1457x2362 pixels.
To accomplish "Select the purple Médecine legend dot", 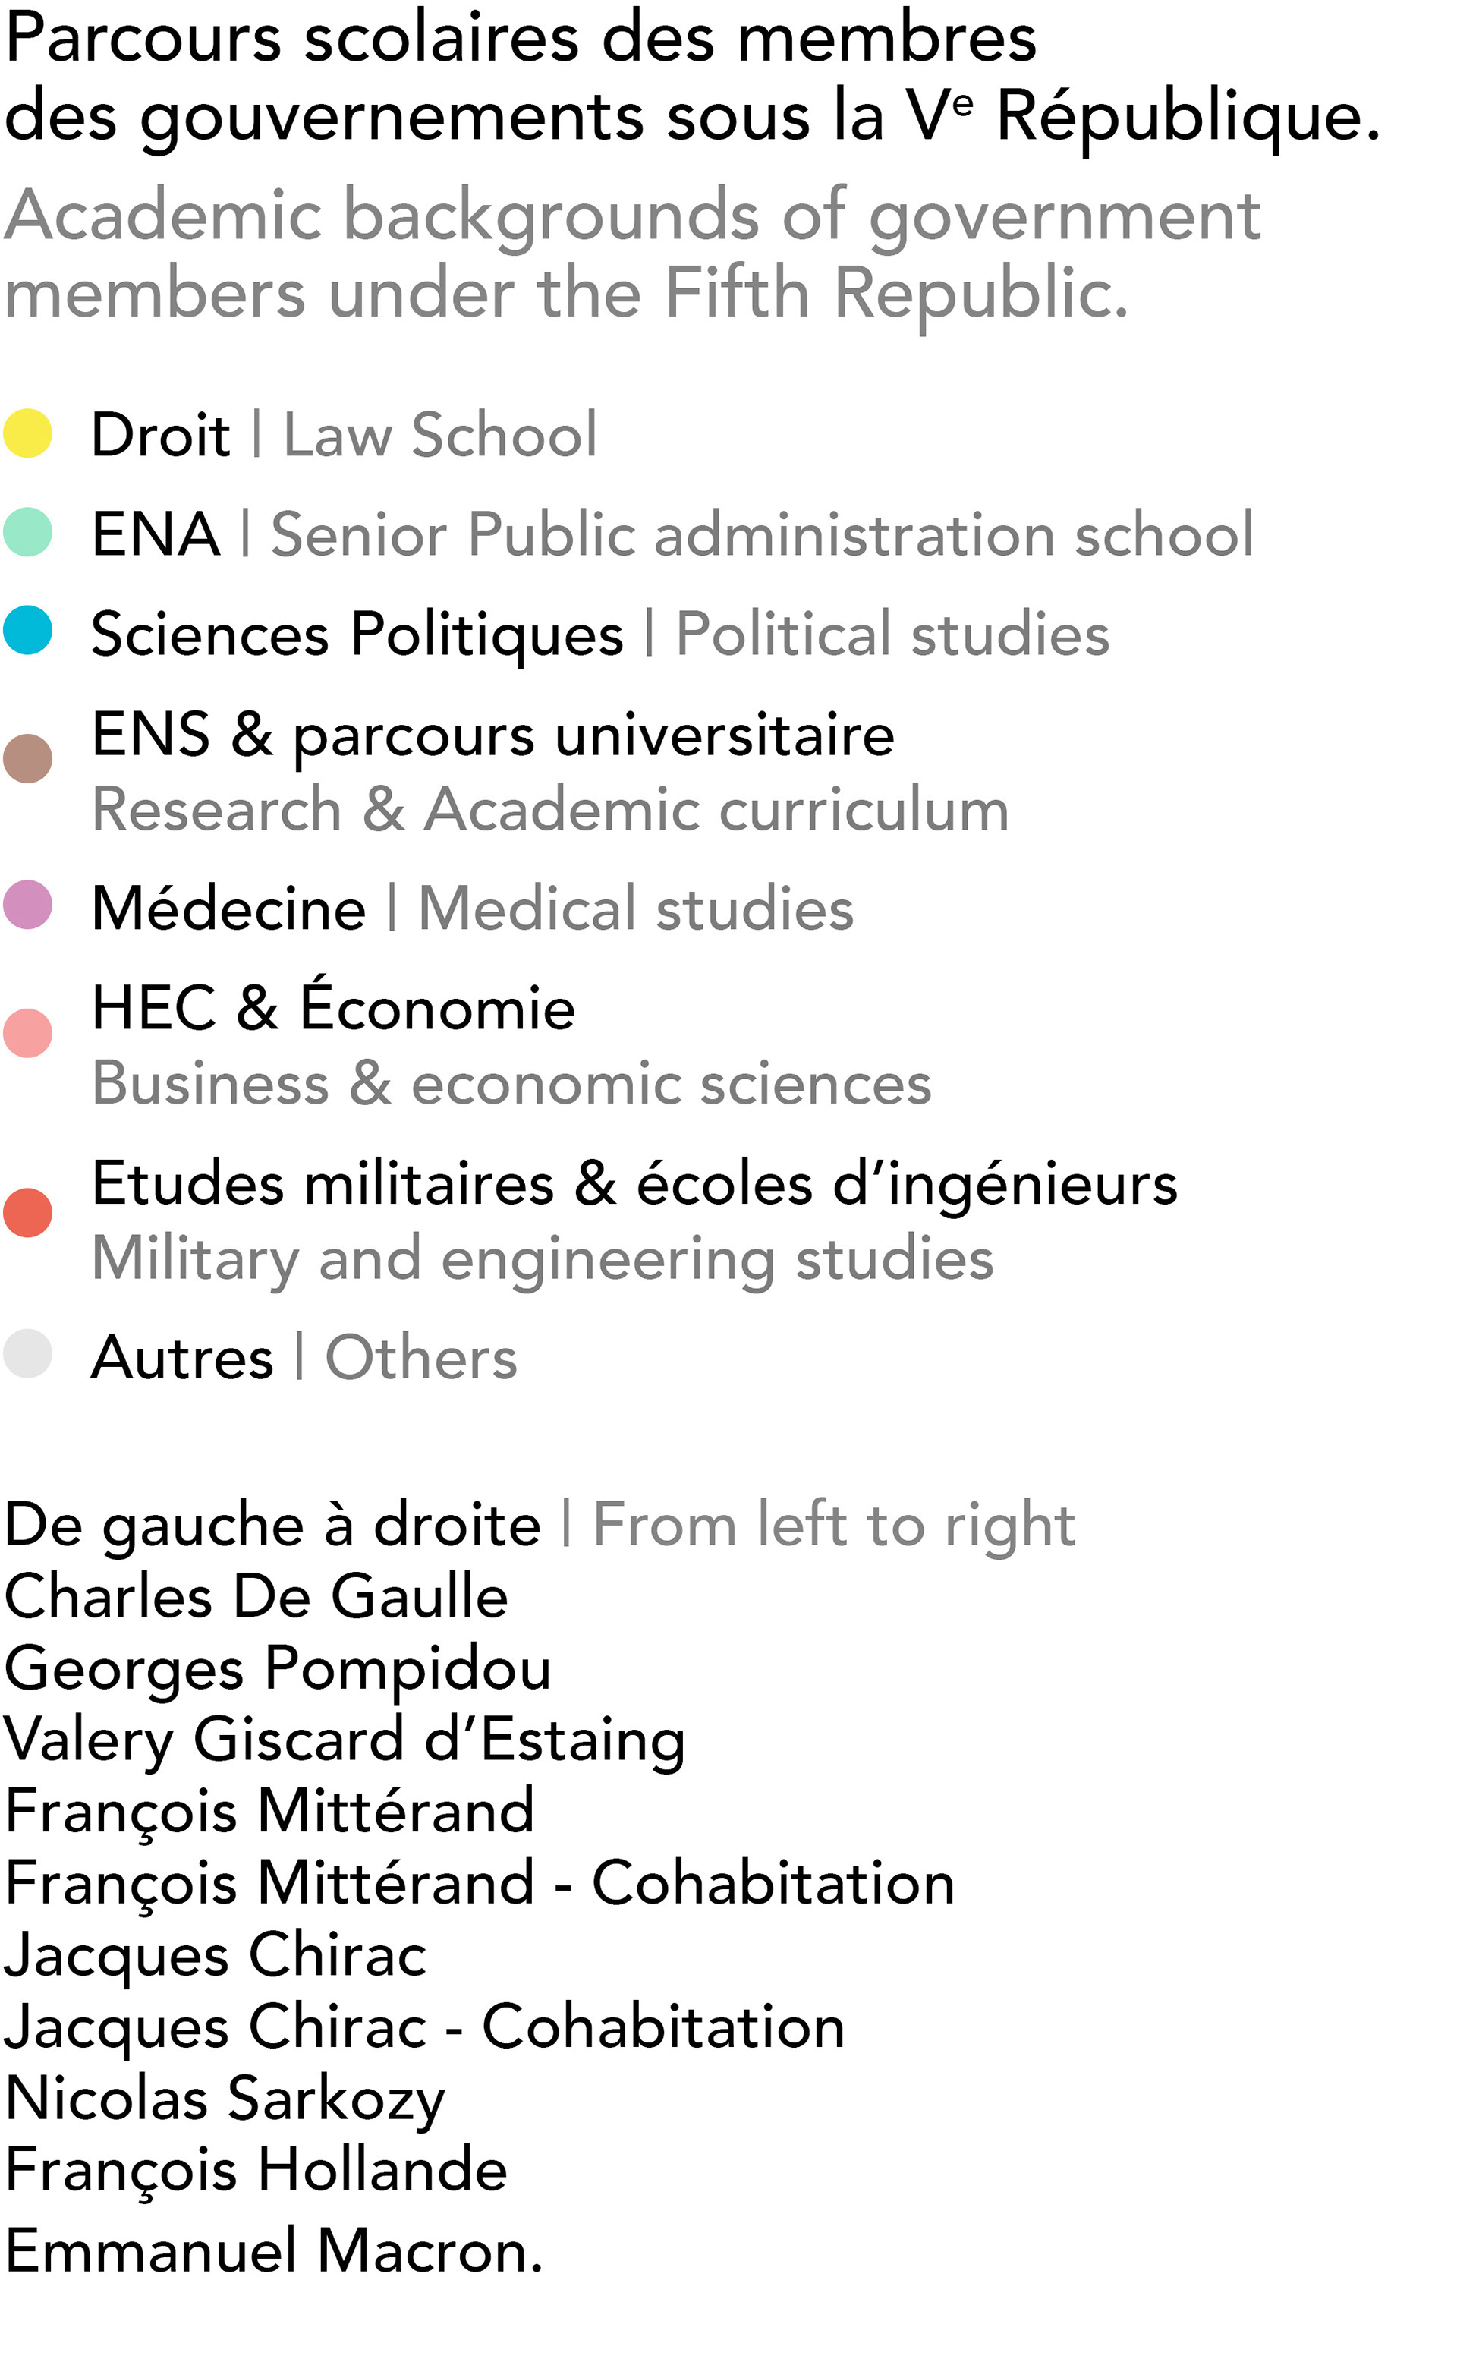I will click(27, 904).
